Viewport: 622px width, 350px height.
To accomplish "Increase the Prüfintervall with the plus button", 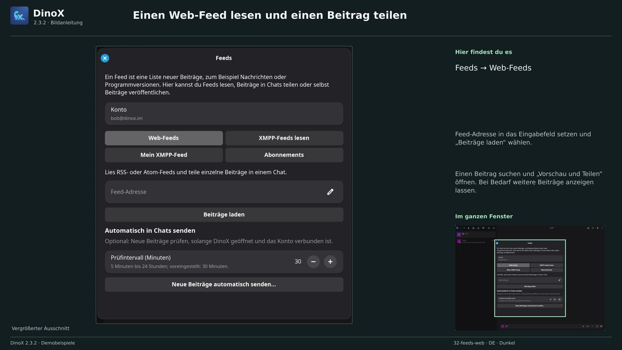I will pyautogui.click(x=330, y=262).
